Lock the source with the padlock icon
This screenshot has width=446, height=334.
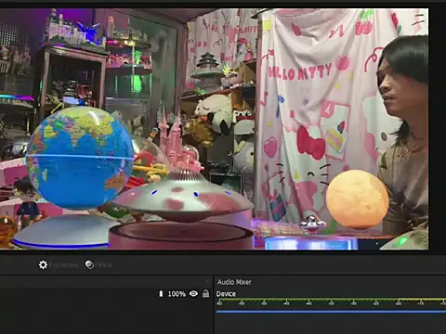[x=205, y=293]
